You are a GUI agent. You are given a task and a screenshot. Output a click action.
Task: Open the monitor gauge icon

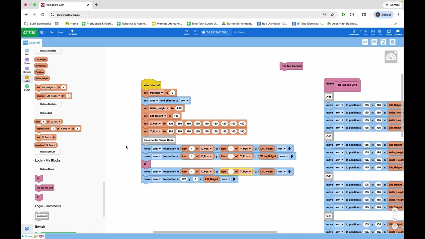374,42
